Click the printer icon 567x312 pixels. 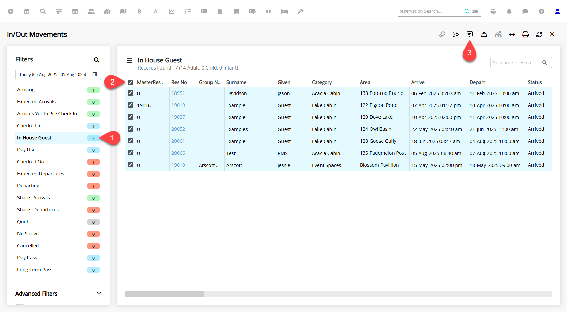[x=526, y=34]
